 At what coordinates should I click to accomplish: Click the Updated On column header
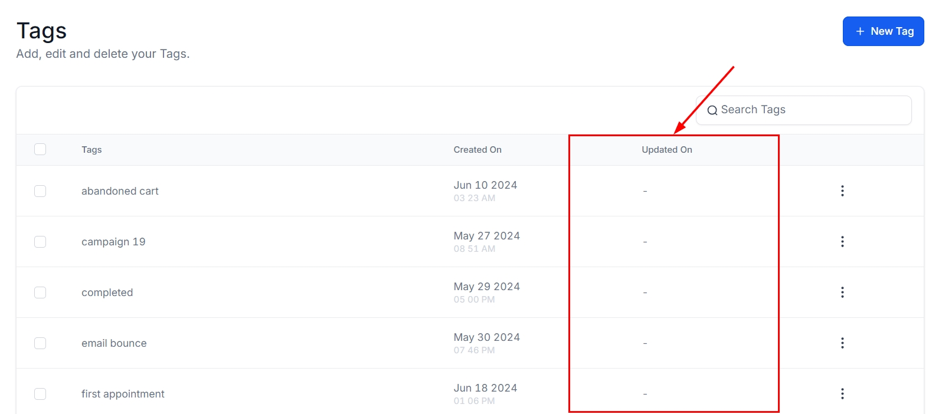[666, 150]
